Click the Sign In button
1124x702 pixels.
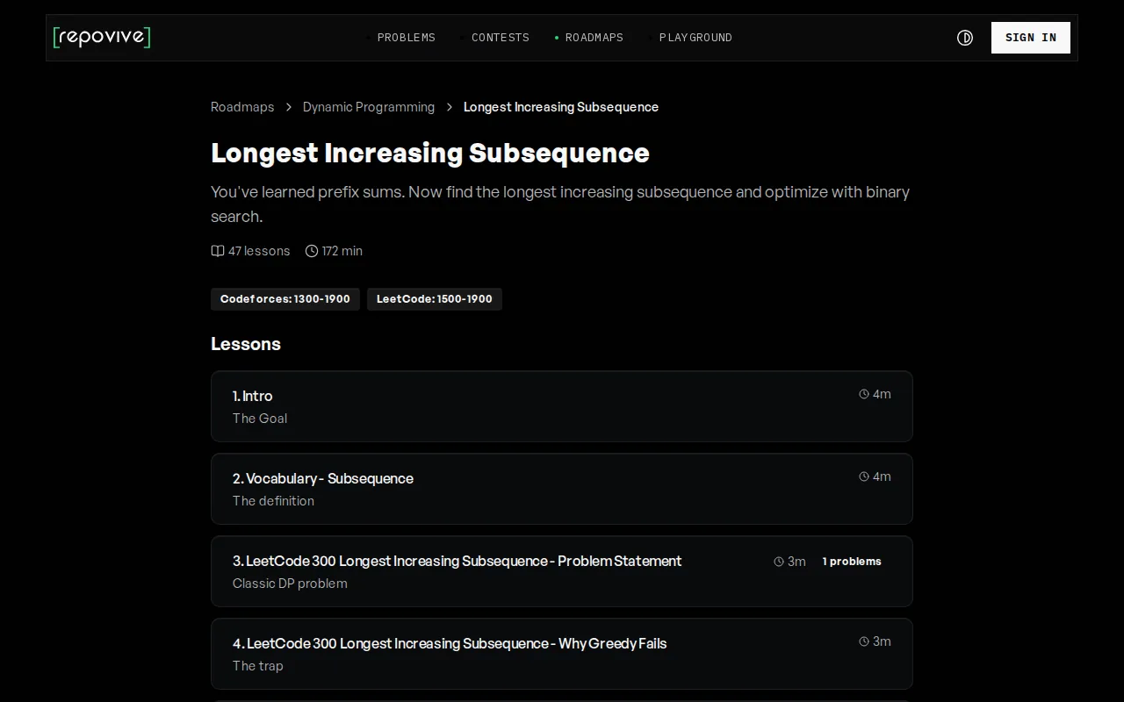(1031, 38)
